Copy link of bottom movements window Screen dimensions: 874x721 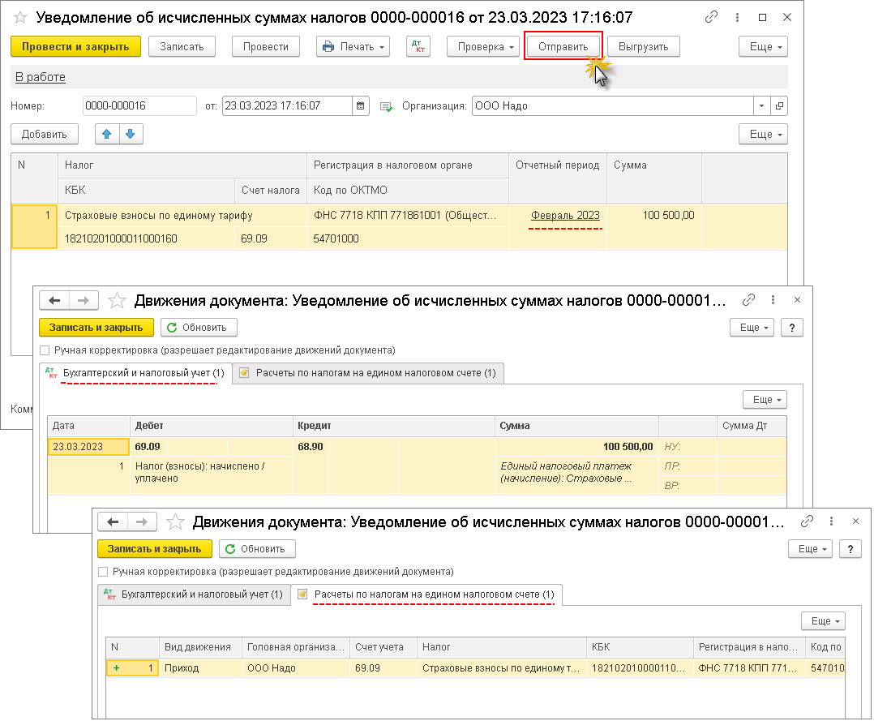point(807,521)
